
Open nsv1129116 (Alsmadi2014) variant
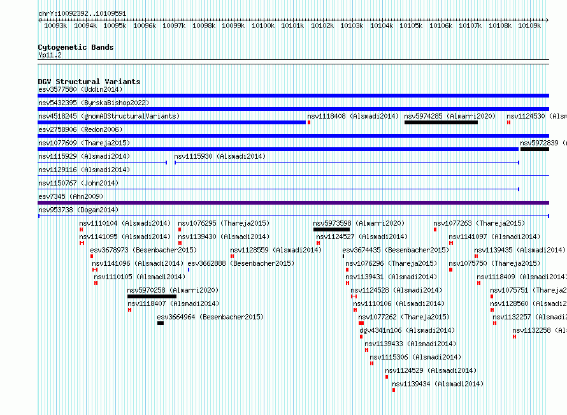click(84, 170)
